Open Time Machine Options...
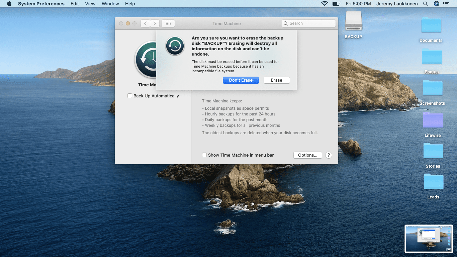Screen dimensions: 457x257 pyautogui.click(x=308, y=155)
